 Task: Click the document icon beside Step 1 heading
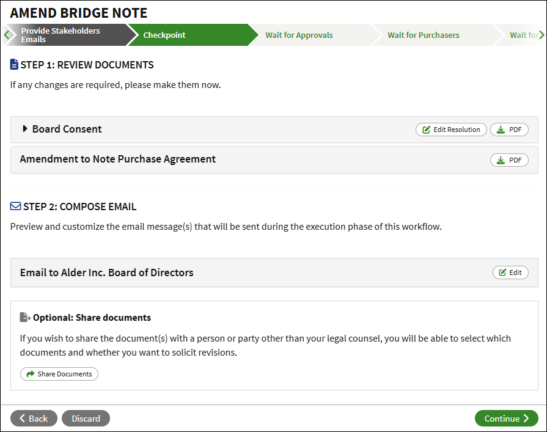[15, 64]
